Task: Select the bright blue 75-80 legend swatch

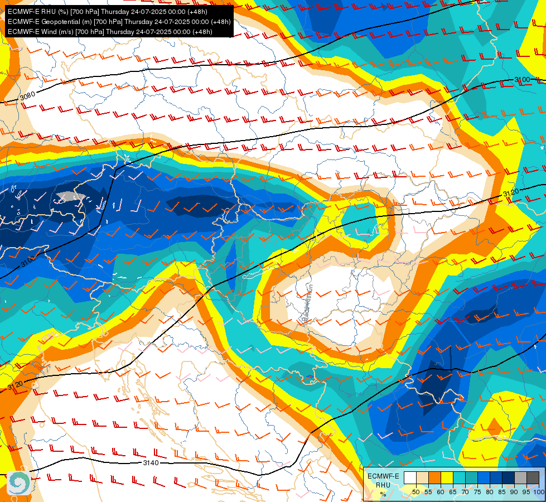Action: (x=484, y=477)
